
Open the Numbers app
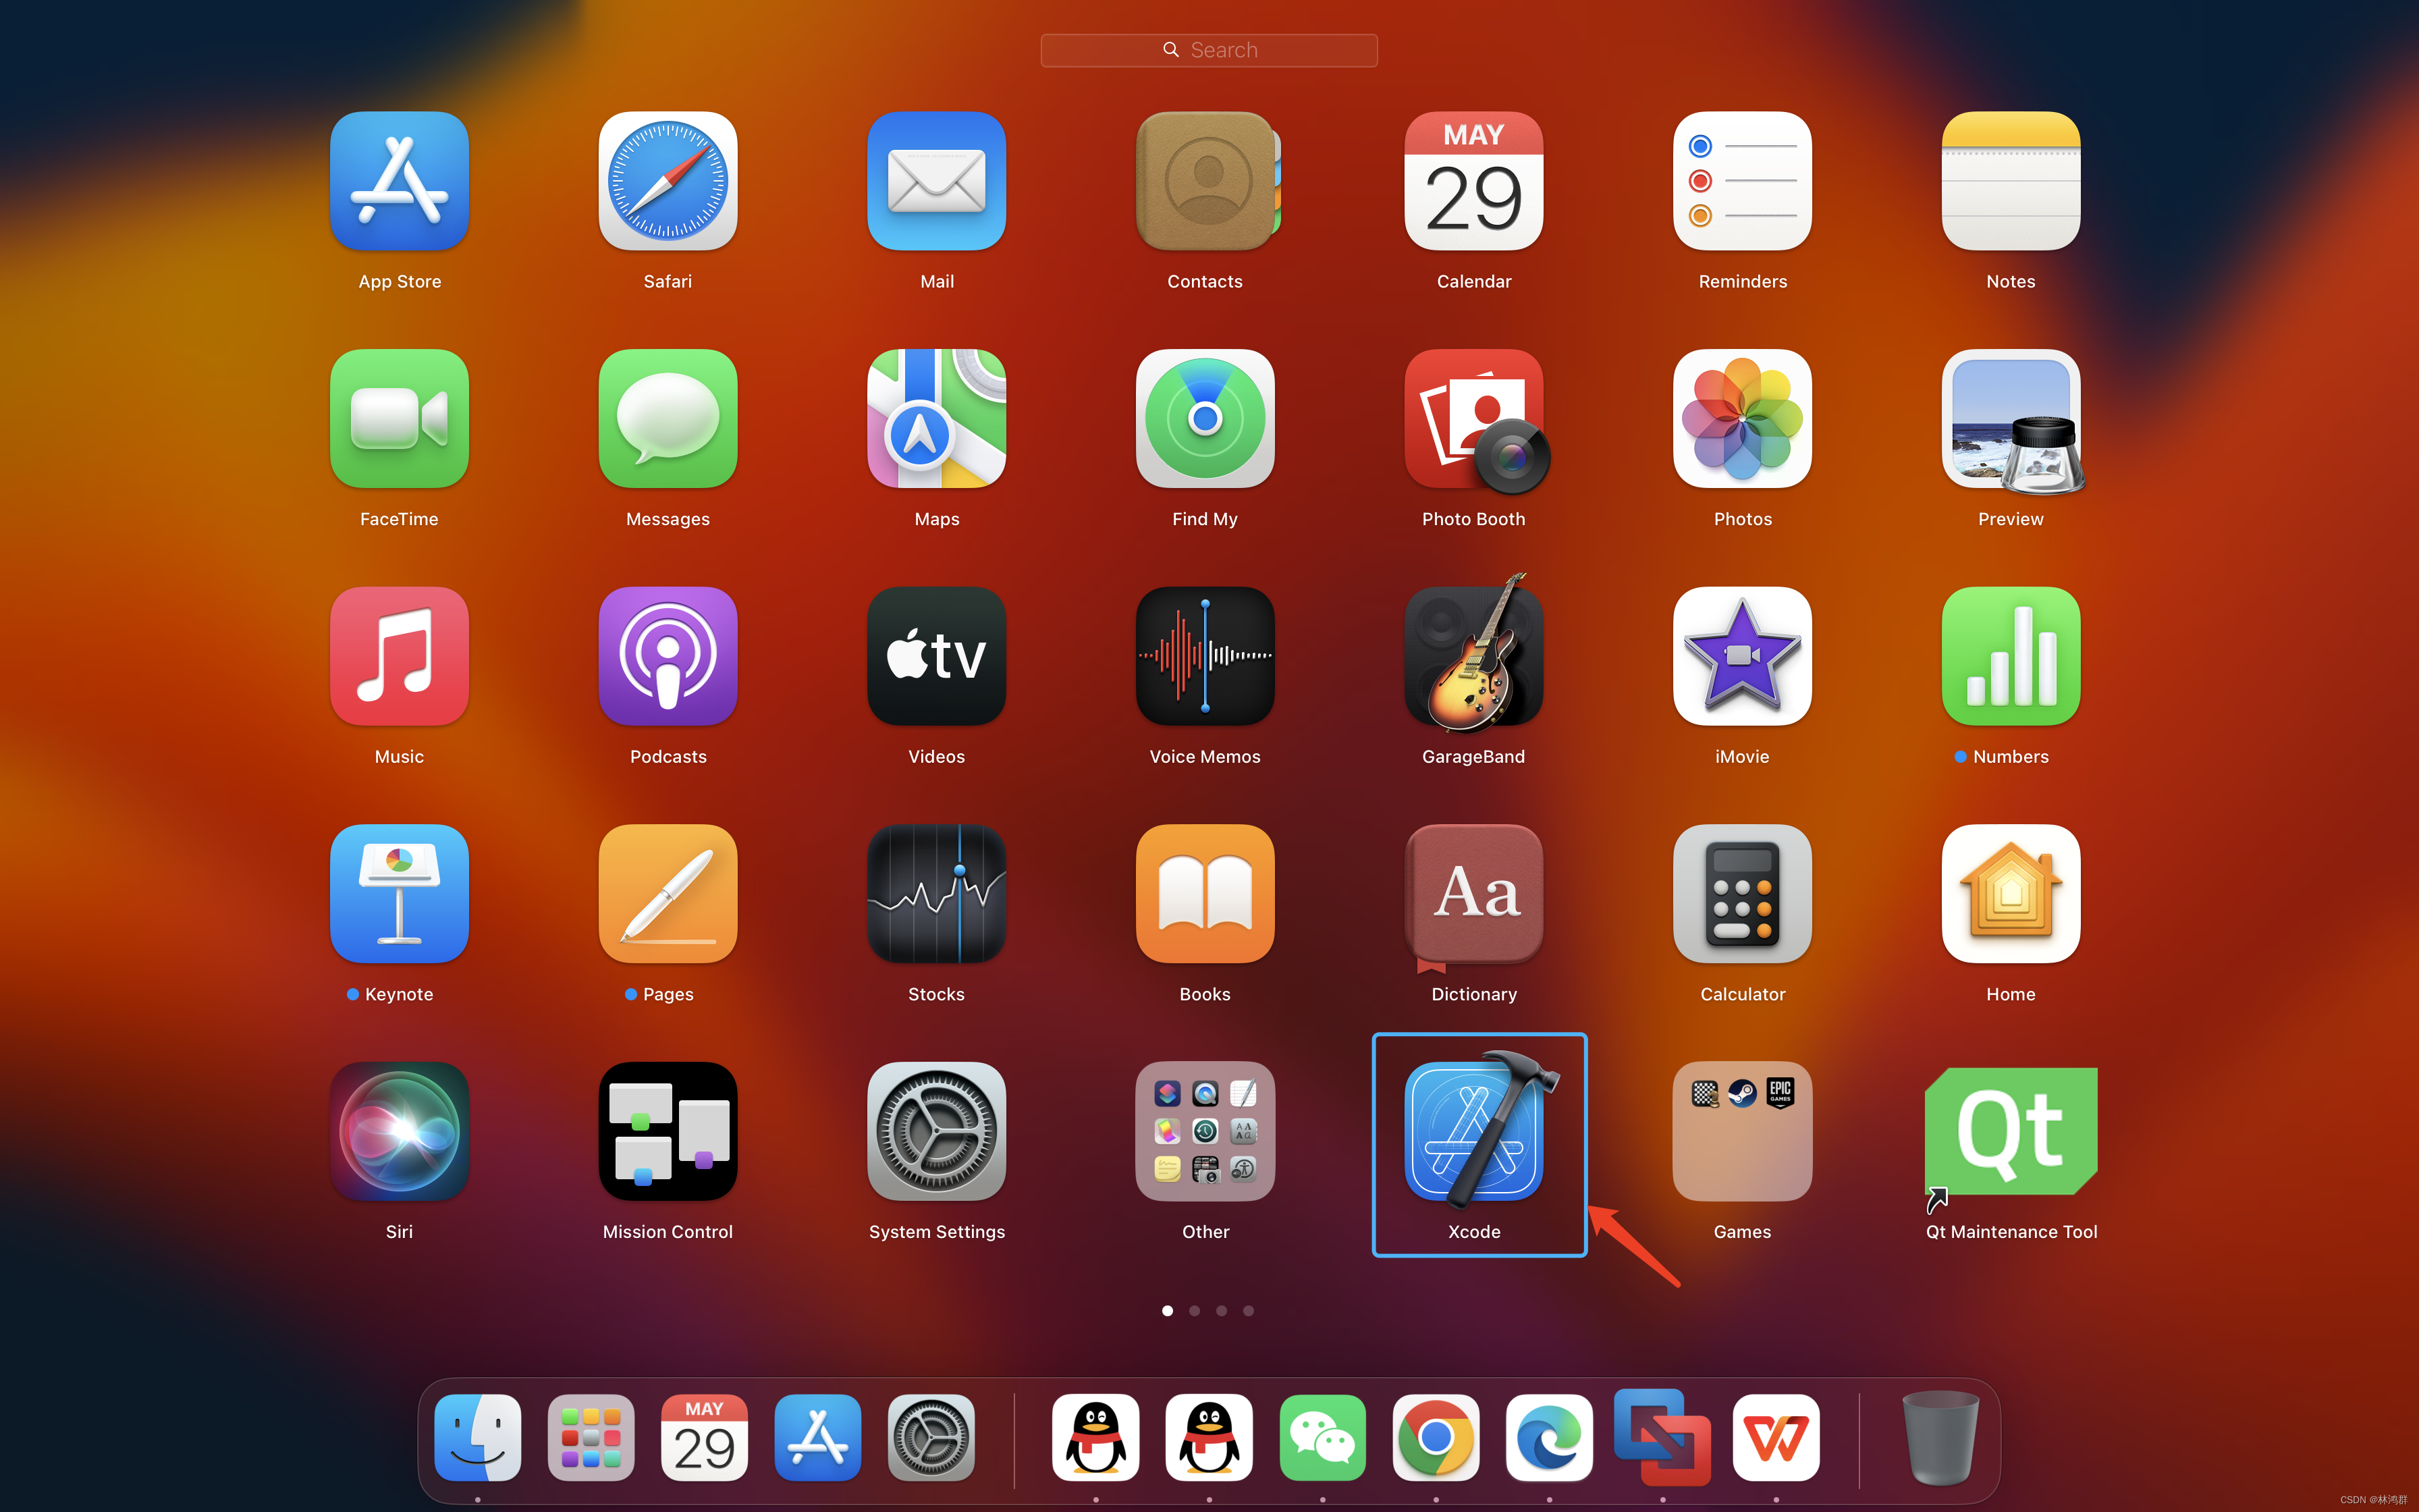pos(2011,656)
